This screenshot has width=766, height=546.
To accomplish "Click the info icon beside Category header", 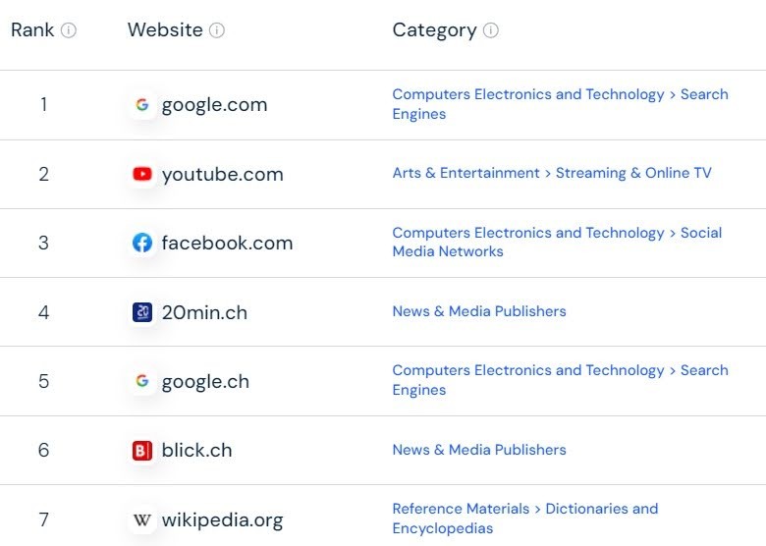I will tap(490, 30).
